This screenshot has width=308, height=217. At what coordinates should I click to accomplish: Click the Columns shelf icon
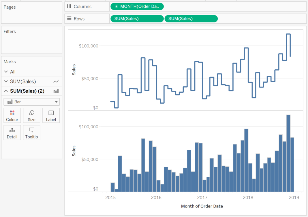pyautogui.click(x=69, y=6)
